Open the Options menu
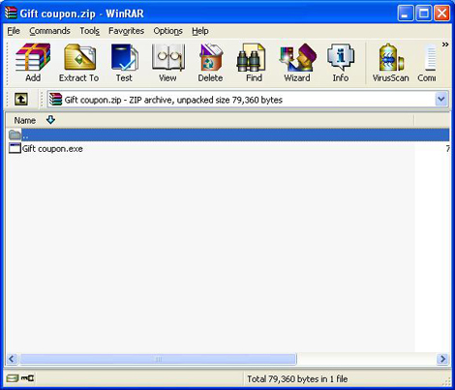Screen dimensions: 455x390 pos(167,31)
